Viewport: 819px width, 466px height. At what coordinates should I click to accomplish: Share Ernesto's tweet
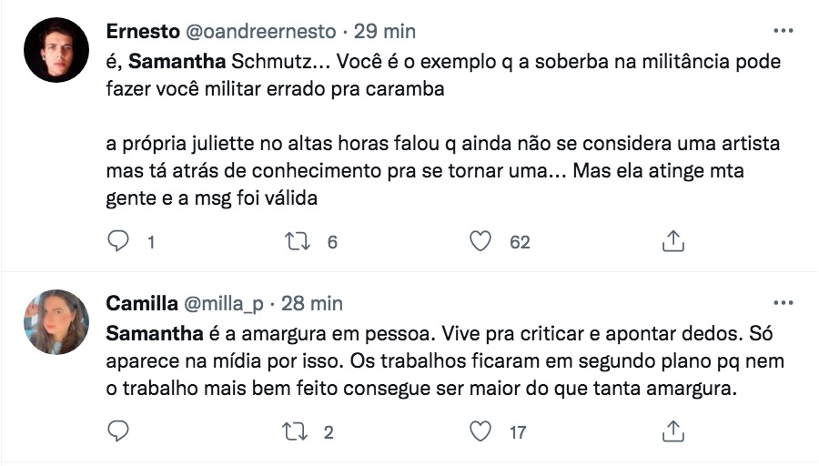(672, 241)
